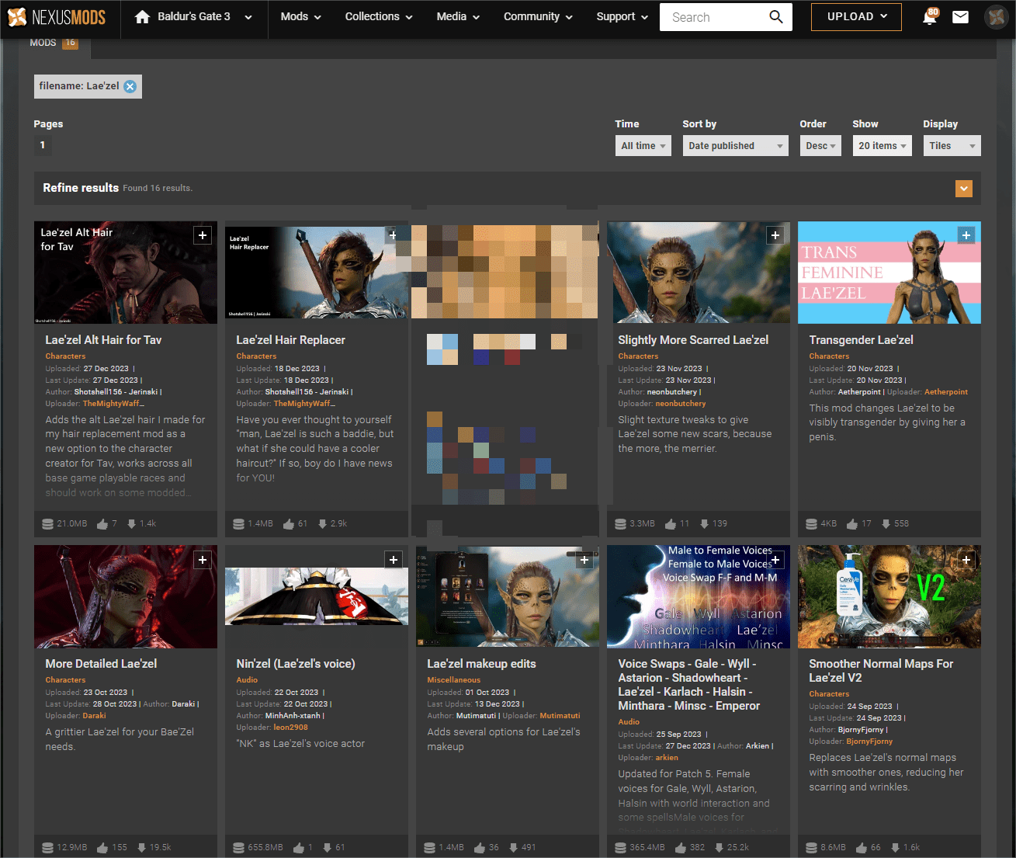Click plus icon on Transgender Lae'zel tile

click(x=966, y=235)
